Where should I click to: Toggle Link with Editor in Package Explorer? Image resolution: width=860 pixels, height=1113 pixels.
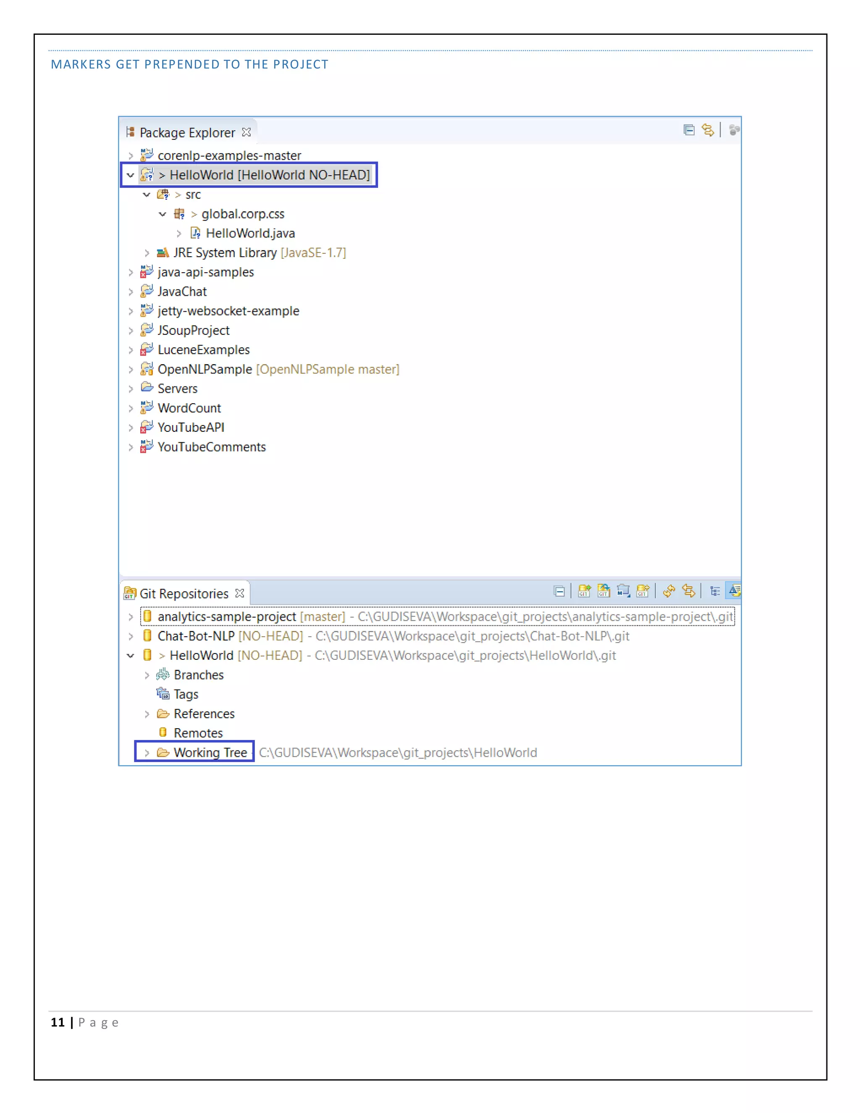[x=708, y=131]
